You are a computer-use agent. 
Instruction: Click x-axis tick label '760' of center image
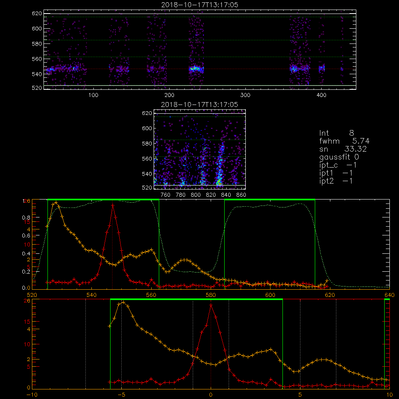(166, 195)
